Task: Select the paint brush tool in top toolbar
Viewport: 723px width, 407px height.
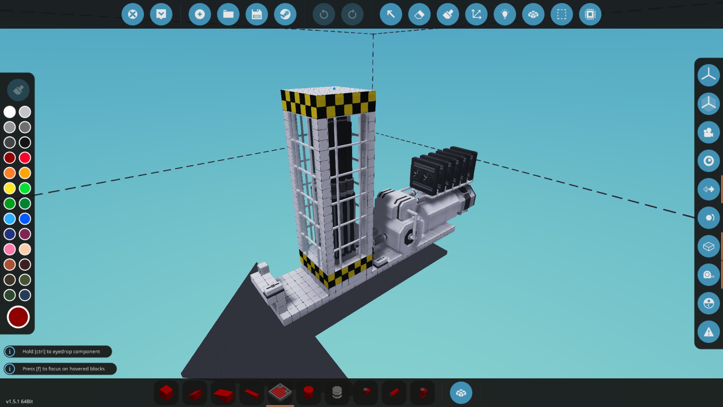Action: click(x=448, y=14)
